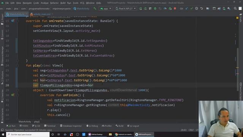Click the taskbar search box
Viewport: 243px width, 137px height.
[28, 134]
